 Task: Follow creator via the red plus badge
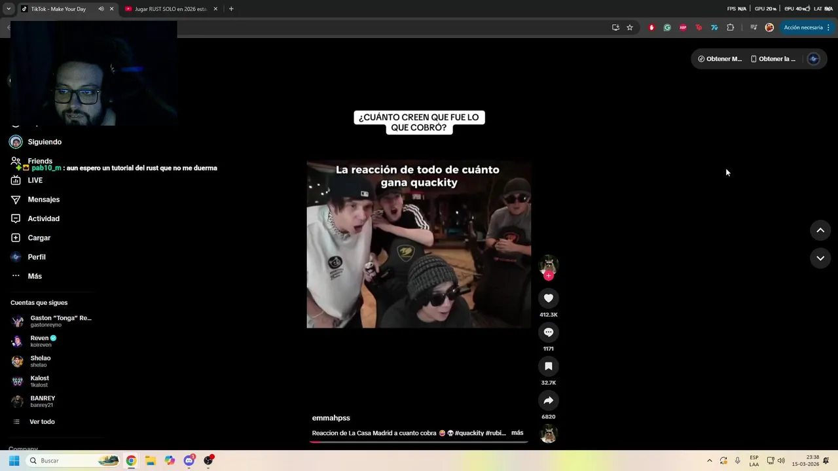tap(549, 276)
